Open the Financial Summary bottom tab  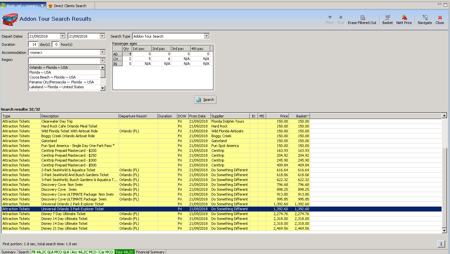tap(150, 252)
